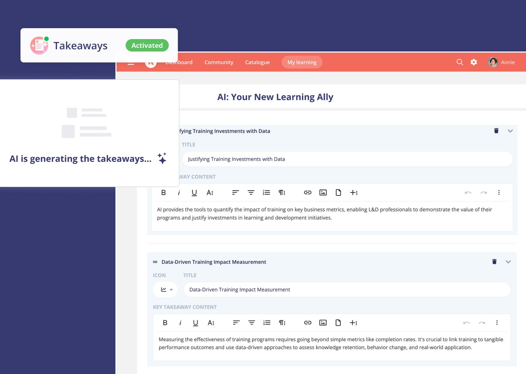
Task: Open Annie's profile avatar
Action: (493, 62)
